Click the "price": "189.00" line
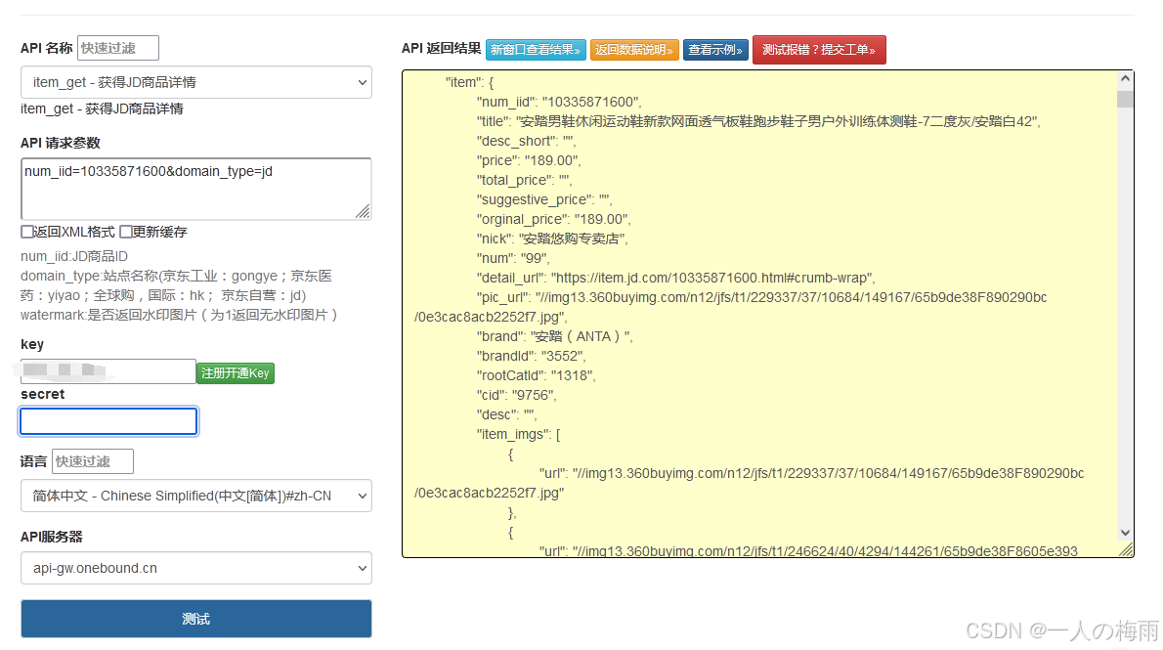The image size is (1163, 650). (x=528, y=160)
